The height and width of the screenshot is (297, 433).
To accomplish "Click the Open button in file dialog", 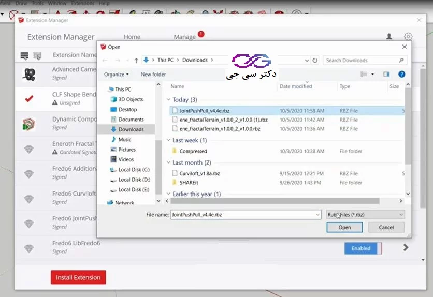I will point(344,227).
